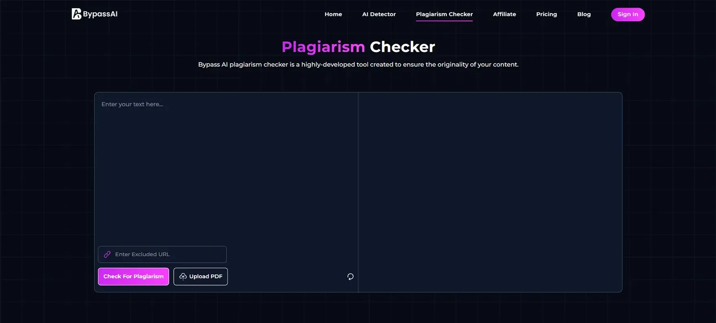Click the Upload PDF button label
The width and height of the screenshot is (716, 323).
pos(205,277)
